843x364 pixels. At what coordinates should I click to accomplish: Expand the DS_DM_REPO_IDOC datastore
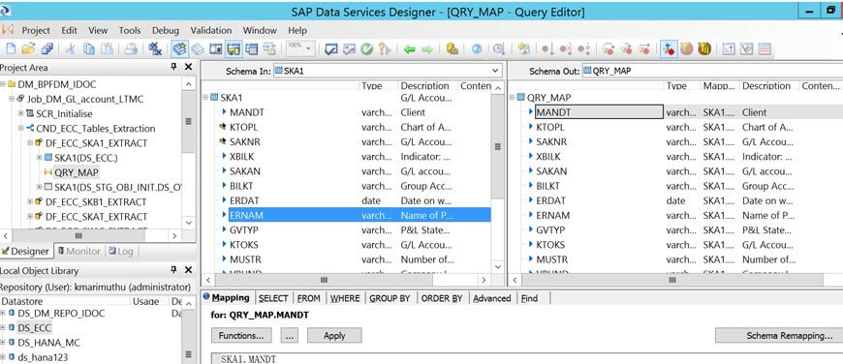pyautogui.click(x=3, y=313)
